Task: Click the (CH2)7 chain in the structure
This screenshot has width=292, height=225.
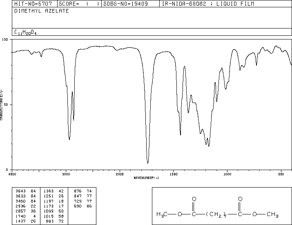Action: (x=216, y=214)
